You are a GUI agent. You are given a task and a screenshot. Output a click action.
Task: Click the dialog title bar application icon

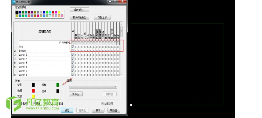click(14, 2)
